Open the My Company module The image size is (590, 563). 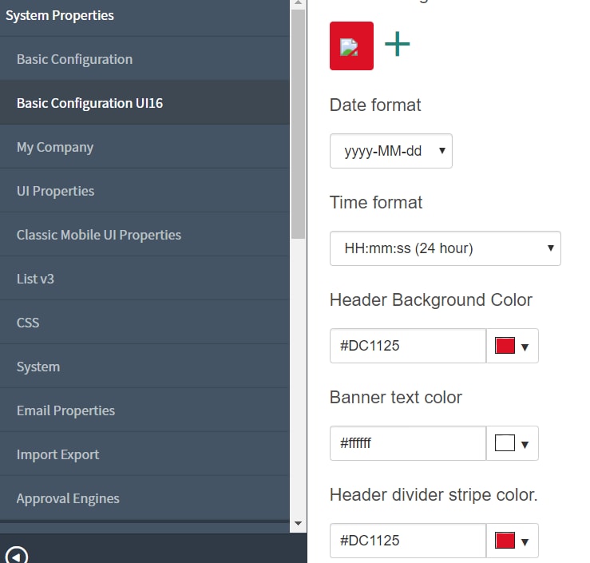tap(145, 147)
